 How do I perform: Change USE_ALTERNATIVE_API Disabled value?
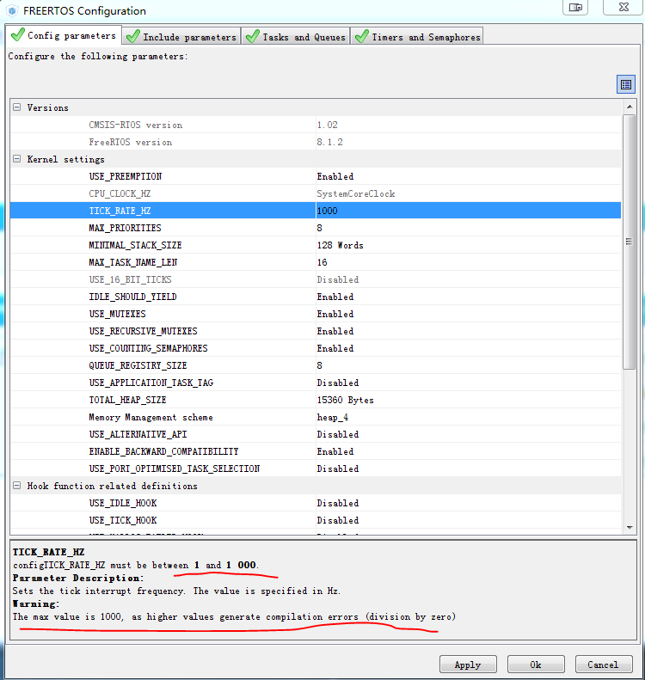coord(469,434)
